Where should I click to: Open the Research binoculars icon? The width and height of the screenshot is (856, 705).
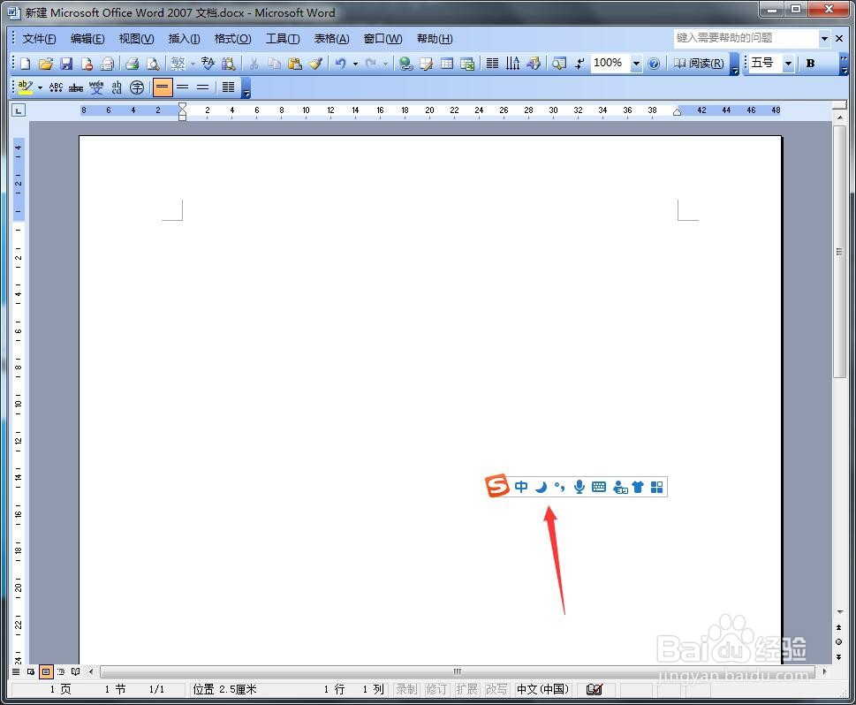pos(228,64)
